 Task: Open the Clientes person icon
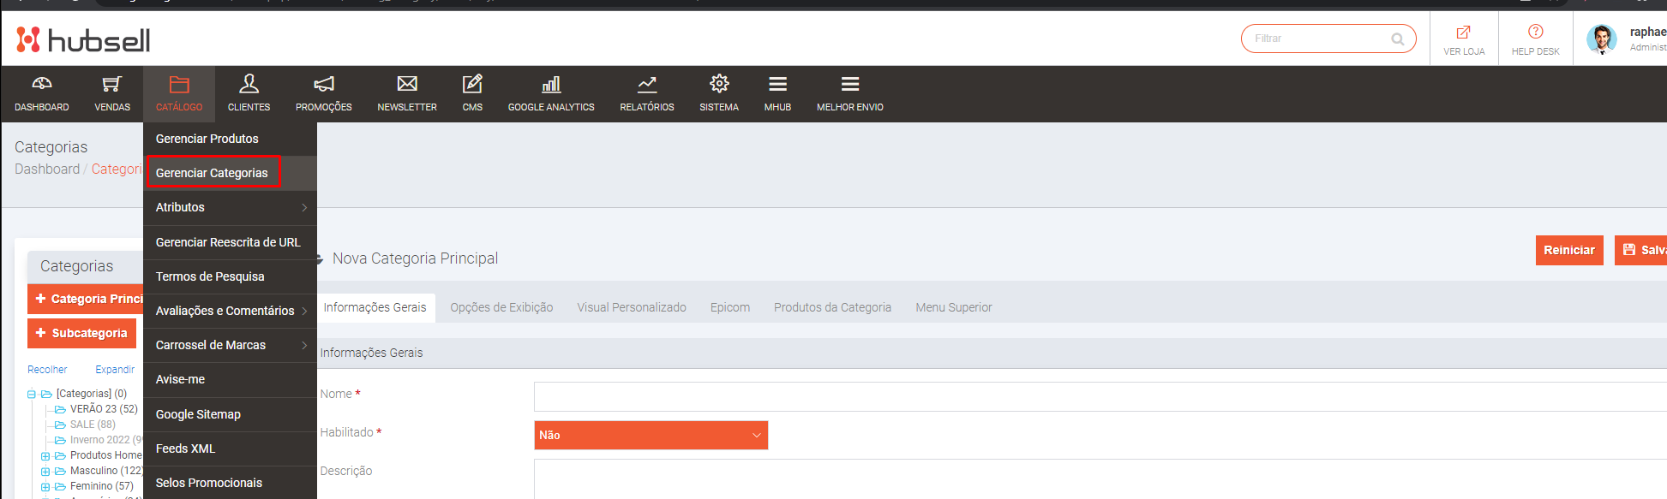(x=249, y=84)
